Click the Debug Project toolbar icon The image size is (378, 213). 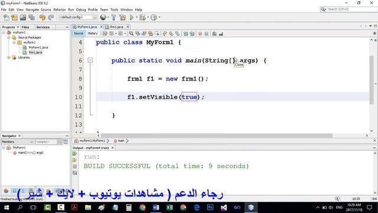[142, 17]
